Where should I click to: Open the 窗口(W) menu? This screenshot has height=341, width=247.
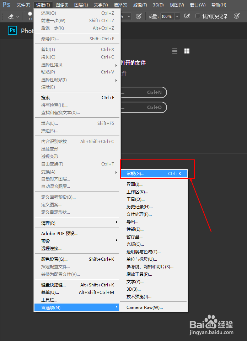coord(198,5)
